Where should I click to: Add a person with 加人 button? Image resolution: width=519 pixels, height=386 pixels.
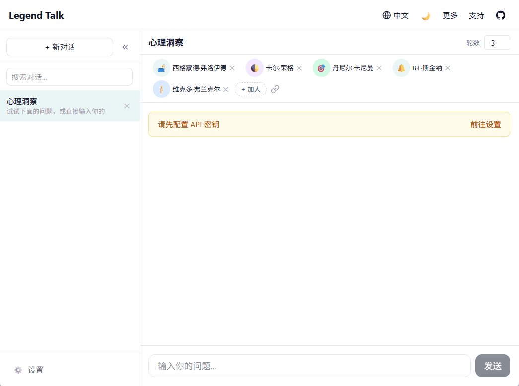tap(251, 89)
